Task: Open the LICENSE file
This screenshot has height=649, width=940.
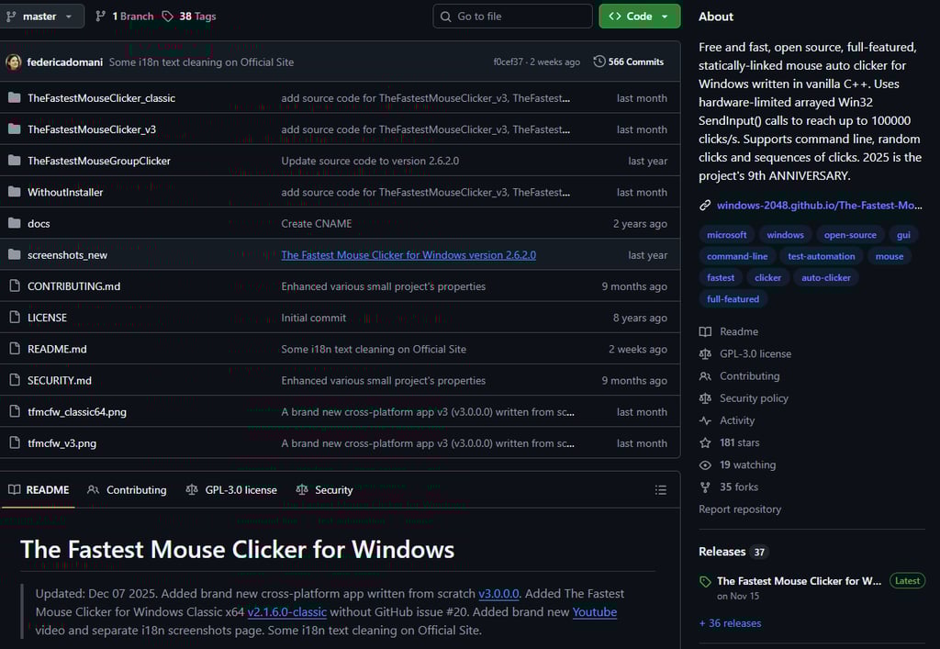Action: [47, 318]
